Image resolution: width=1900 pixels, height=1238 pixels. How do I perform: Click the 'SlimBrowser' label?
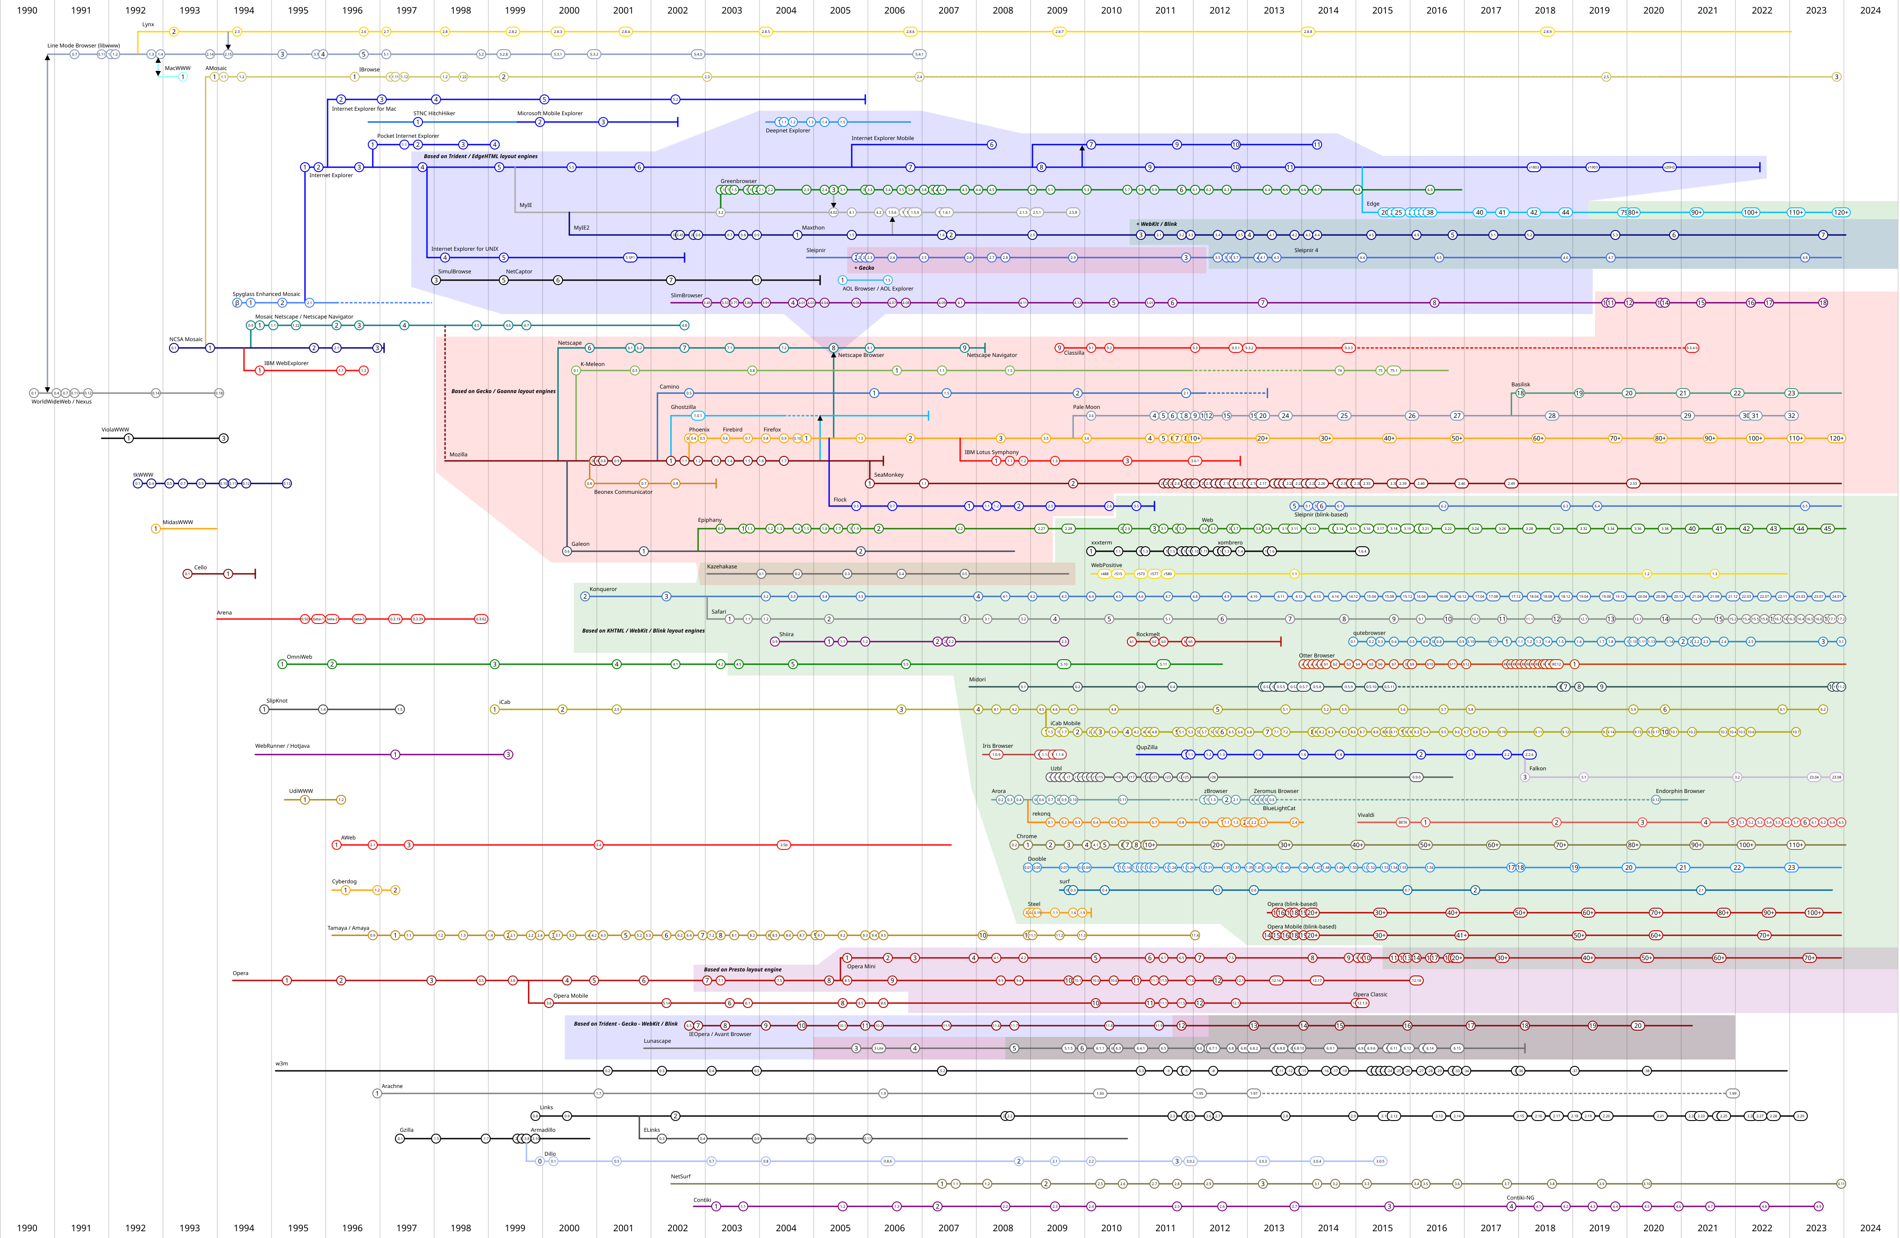click(686, 295)
